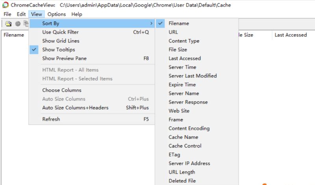Sort by Frame
Screen dimensions: 315x185
click(197, 120)
